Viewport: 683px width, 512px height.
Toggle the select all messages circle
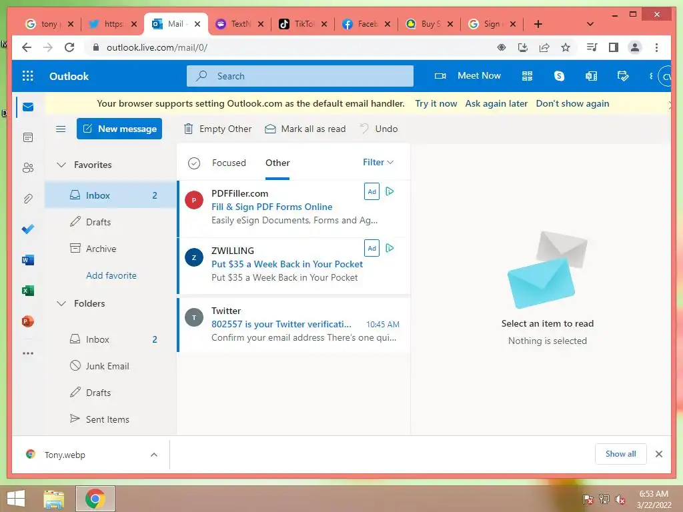coord(194,163)
